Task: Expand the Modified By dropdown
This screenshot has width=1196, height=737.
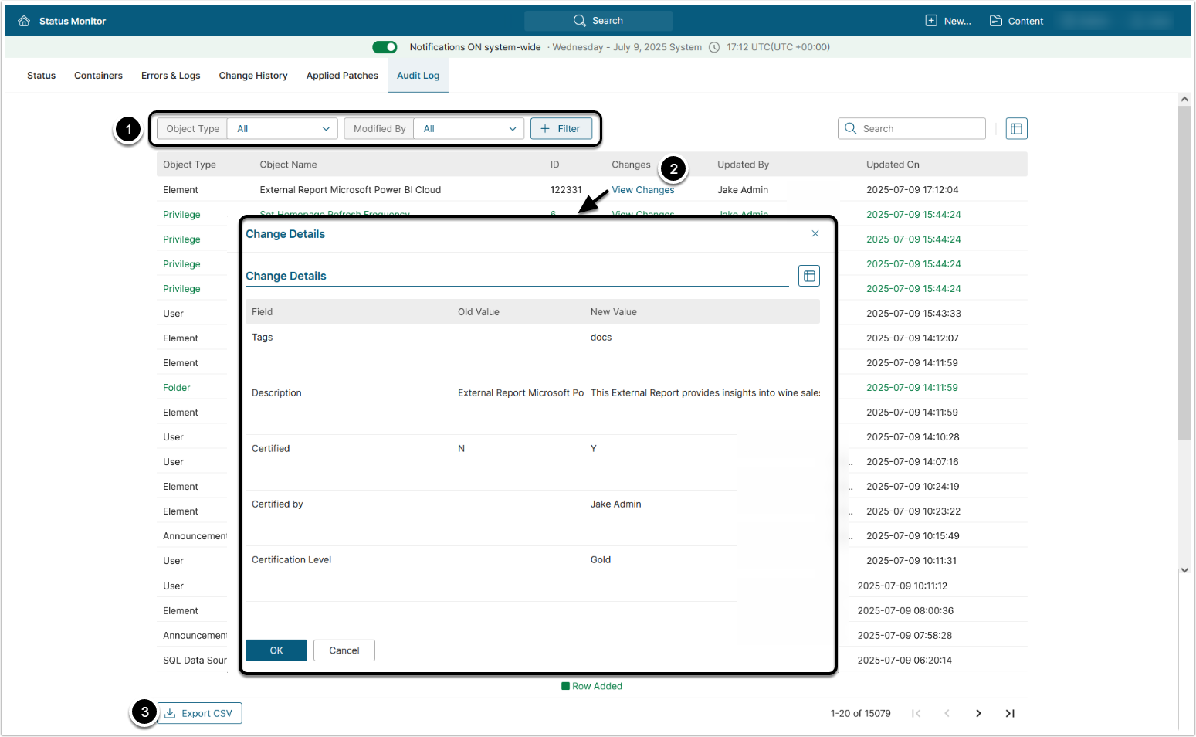Action: point(469,129)
